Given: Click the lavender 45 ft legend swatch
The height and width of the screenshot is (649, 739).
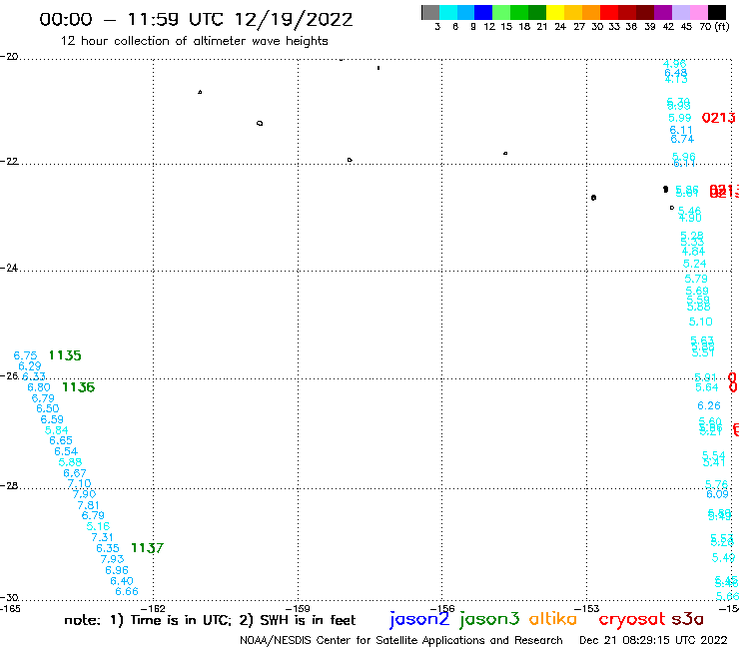Looking at the screenshot, I should pos(680,12).
